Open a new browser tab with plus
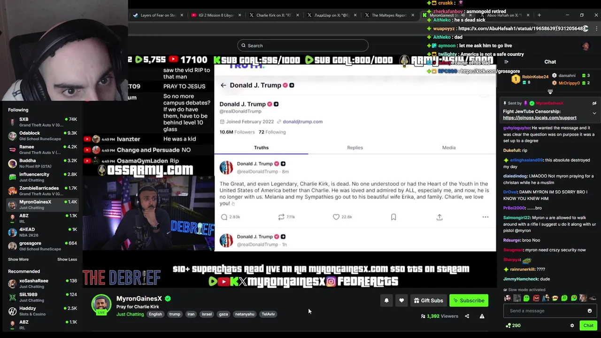The height and width of the screenshot is (338, 601). [x=539, y=15]
